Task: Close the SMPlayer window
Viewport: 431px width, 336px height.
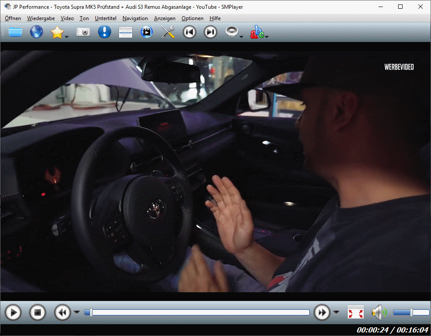Action: pyautogui.click(x=420, y=7)
